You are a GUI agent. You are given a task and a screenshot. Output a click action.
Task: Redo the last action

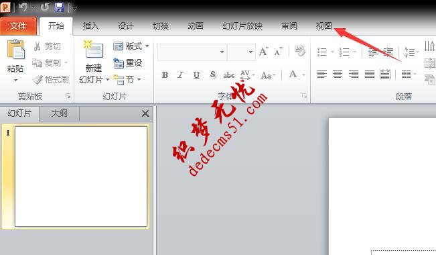pos(44,7)
